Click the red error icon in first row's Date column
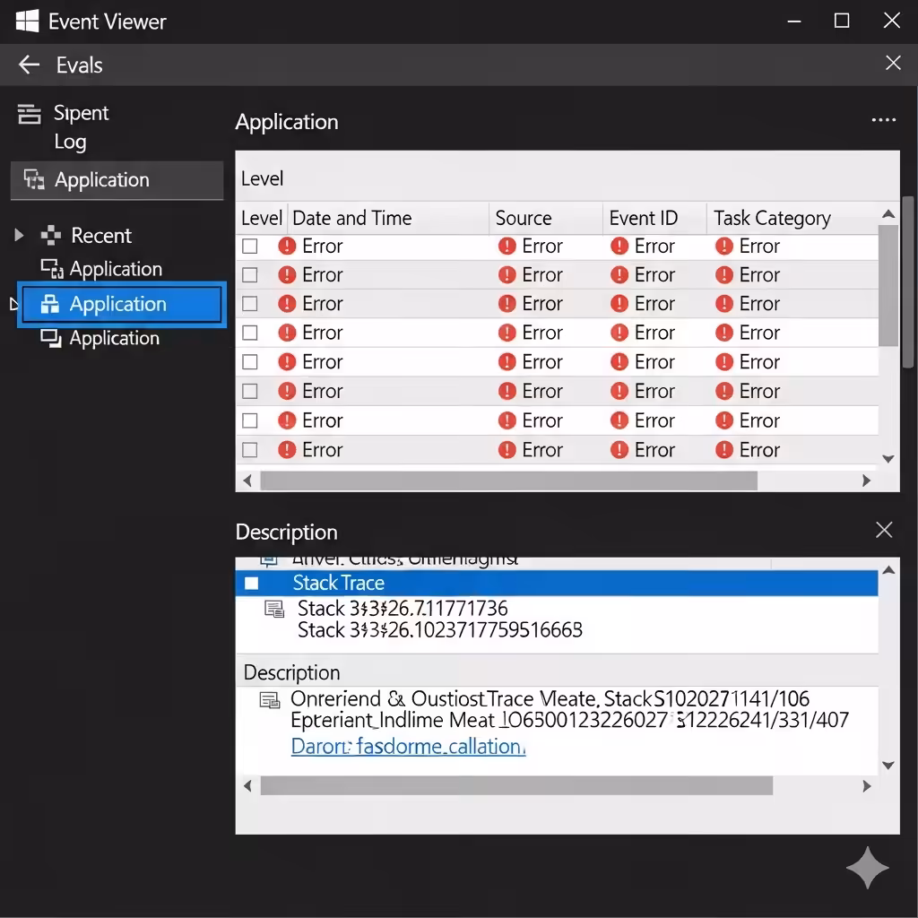The image size is (918, 918). (x=287, y=246)
